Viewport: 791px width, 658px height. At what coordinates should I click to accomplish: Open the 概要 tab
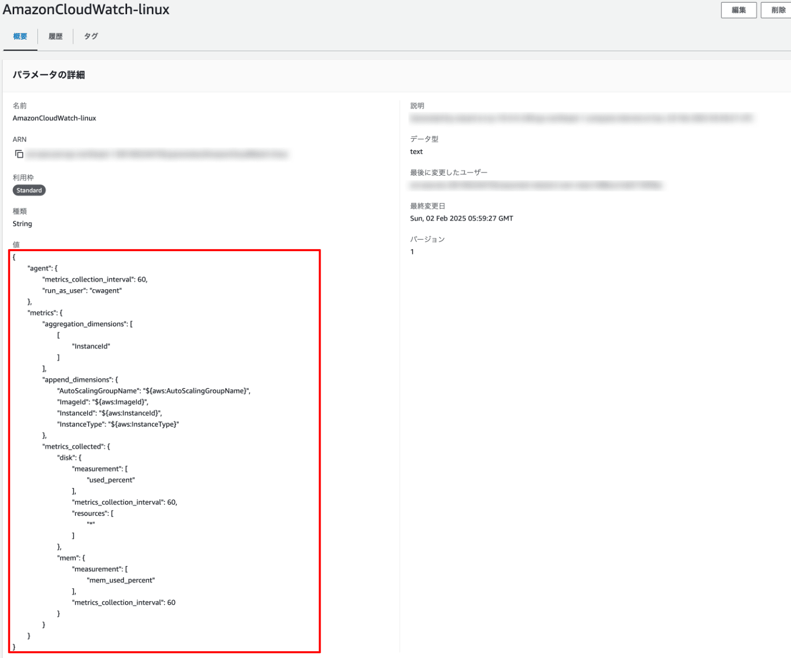[20, 36]
